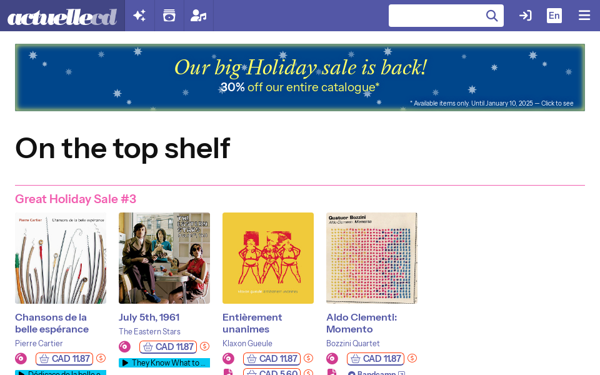The height and width of the screenshot is (375, 600).
Task: Click the sparkles new releases icon
Action: click(139, 15)
